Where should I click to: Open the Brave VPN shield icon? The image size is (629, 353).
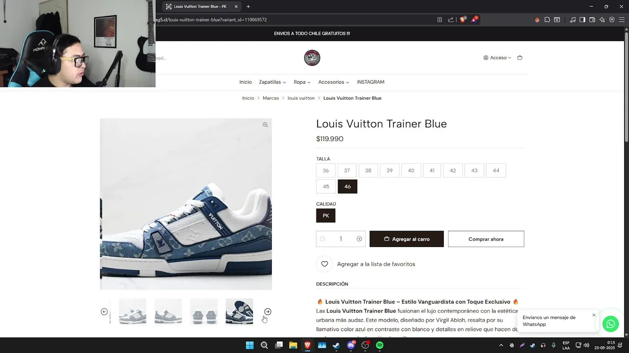click(x=612, y=20)
